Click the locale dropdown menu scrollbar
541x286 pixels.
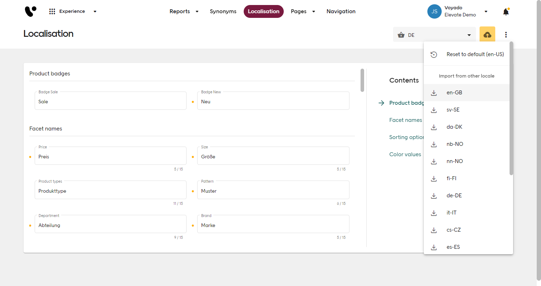[511, 108]
